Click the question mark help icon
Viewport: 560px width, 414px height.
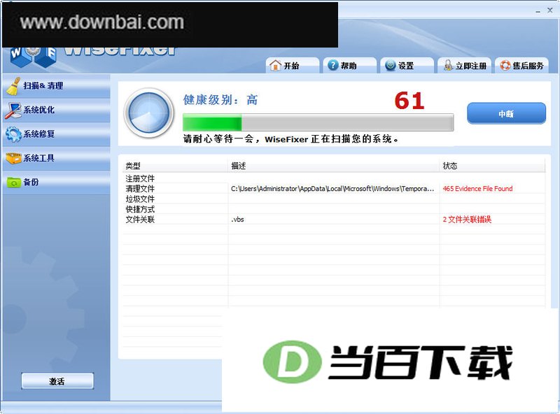pos(333,65)
